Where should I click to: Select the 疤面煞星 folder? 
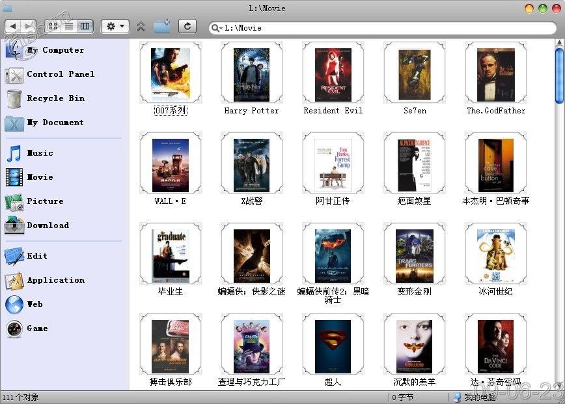415,163
